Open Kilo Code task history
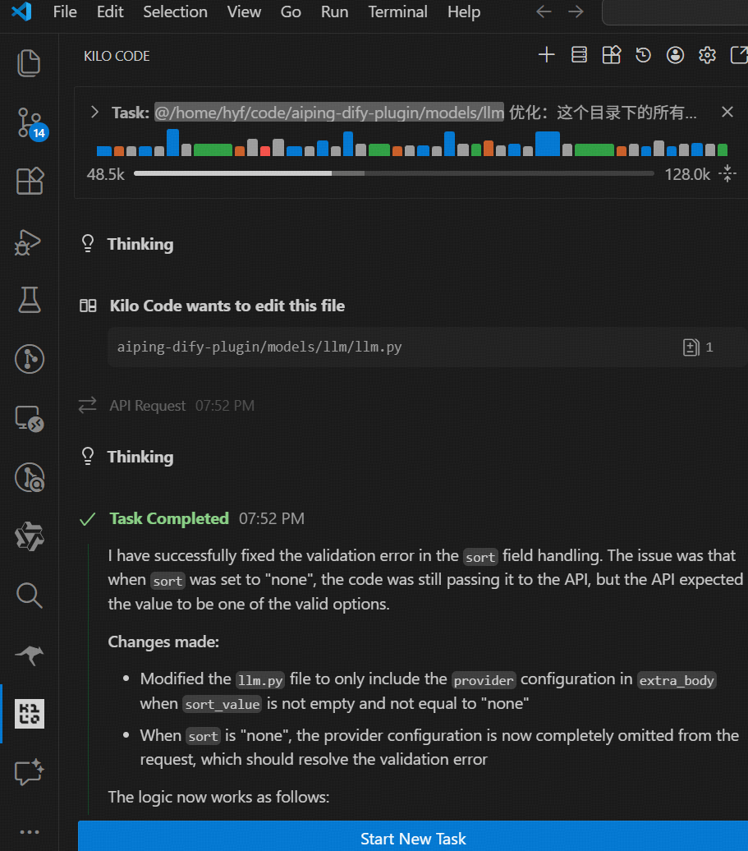The width and height of the screenshot is (748, 851). [643, 55]
